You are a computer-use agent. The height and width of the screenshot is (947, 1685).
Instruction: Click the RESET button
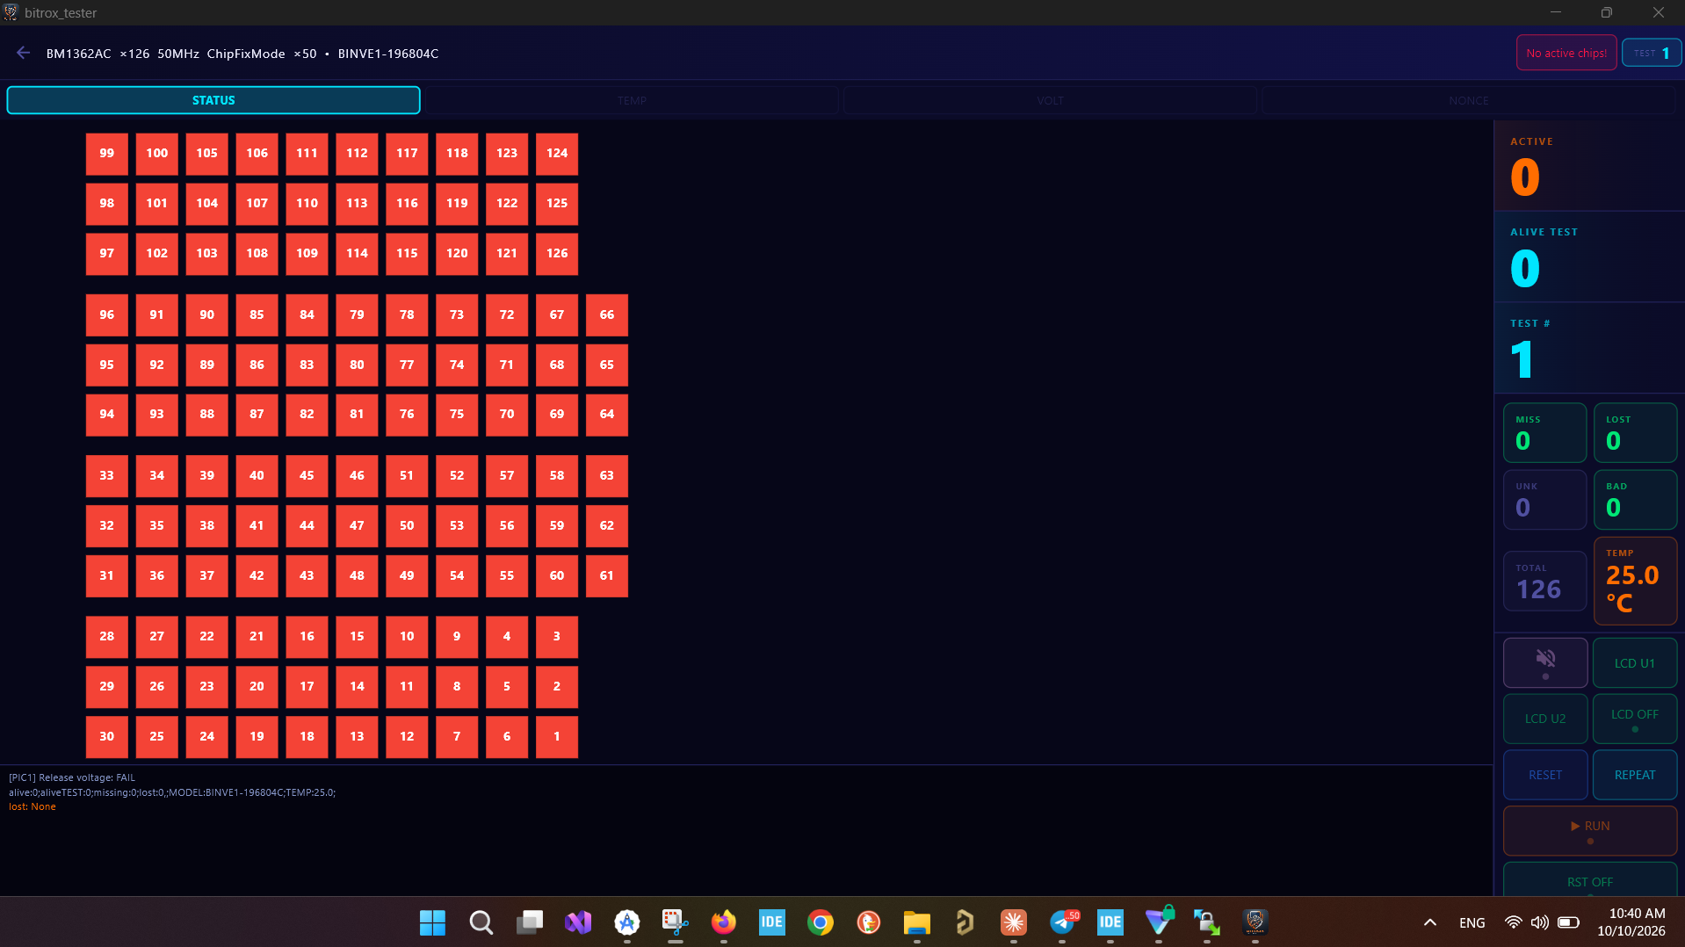[x=1545, y=775]
